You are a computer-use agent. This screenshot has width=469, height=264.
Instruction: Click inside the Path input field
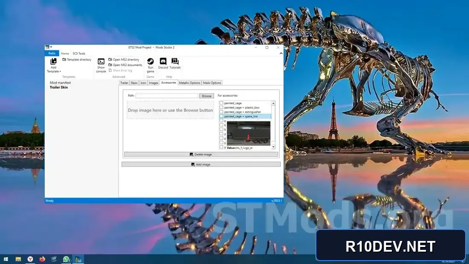pyautogui.click(x=167, y=96)
